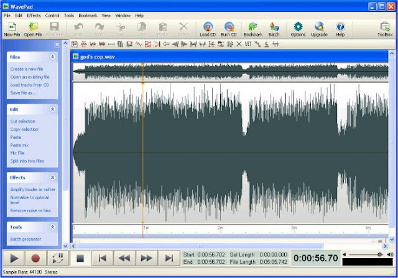Click the 2m mark on timeline ruler
Viewport: 398px width, 278px height.
(x=220, y=228)
